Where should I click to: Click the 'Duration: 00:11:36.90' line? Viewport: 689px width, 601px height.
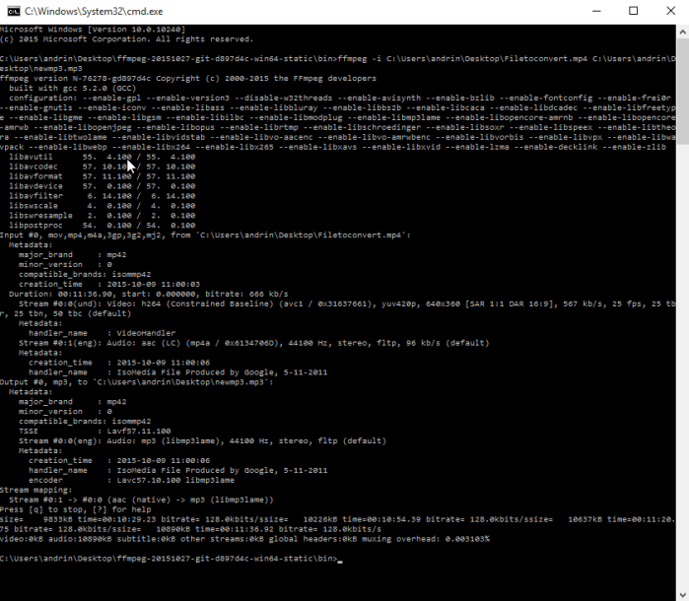[x=149, y=294]
